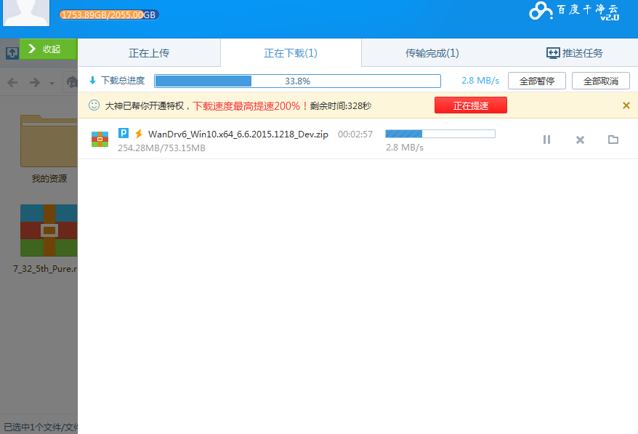Click the 254.28MB/753.15MB size text
This screenshot has width=638, height=434.
coord(161,148)
